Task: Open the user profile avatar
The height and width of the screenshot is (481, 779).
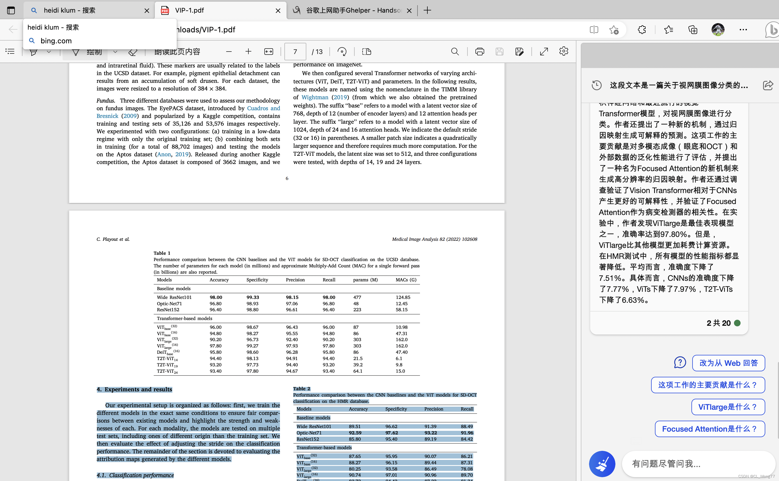Action: [718, 30]
